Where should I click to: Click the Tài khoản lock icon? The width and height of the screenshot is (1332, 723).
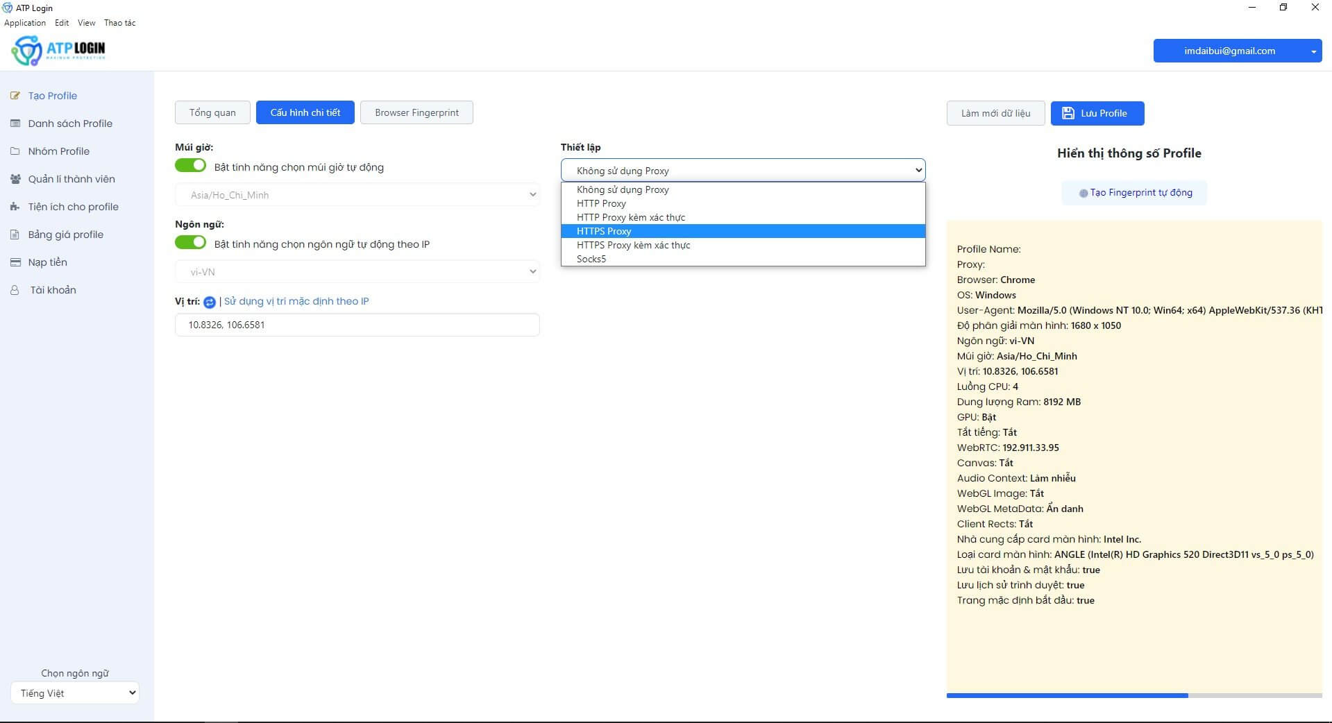tap(15, 290)
